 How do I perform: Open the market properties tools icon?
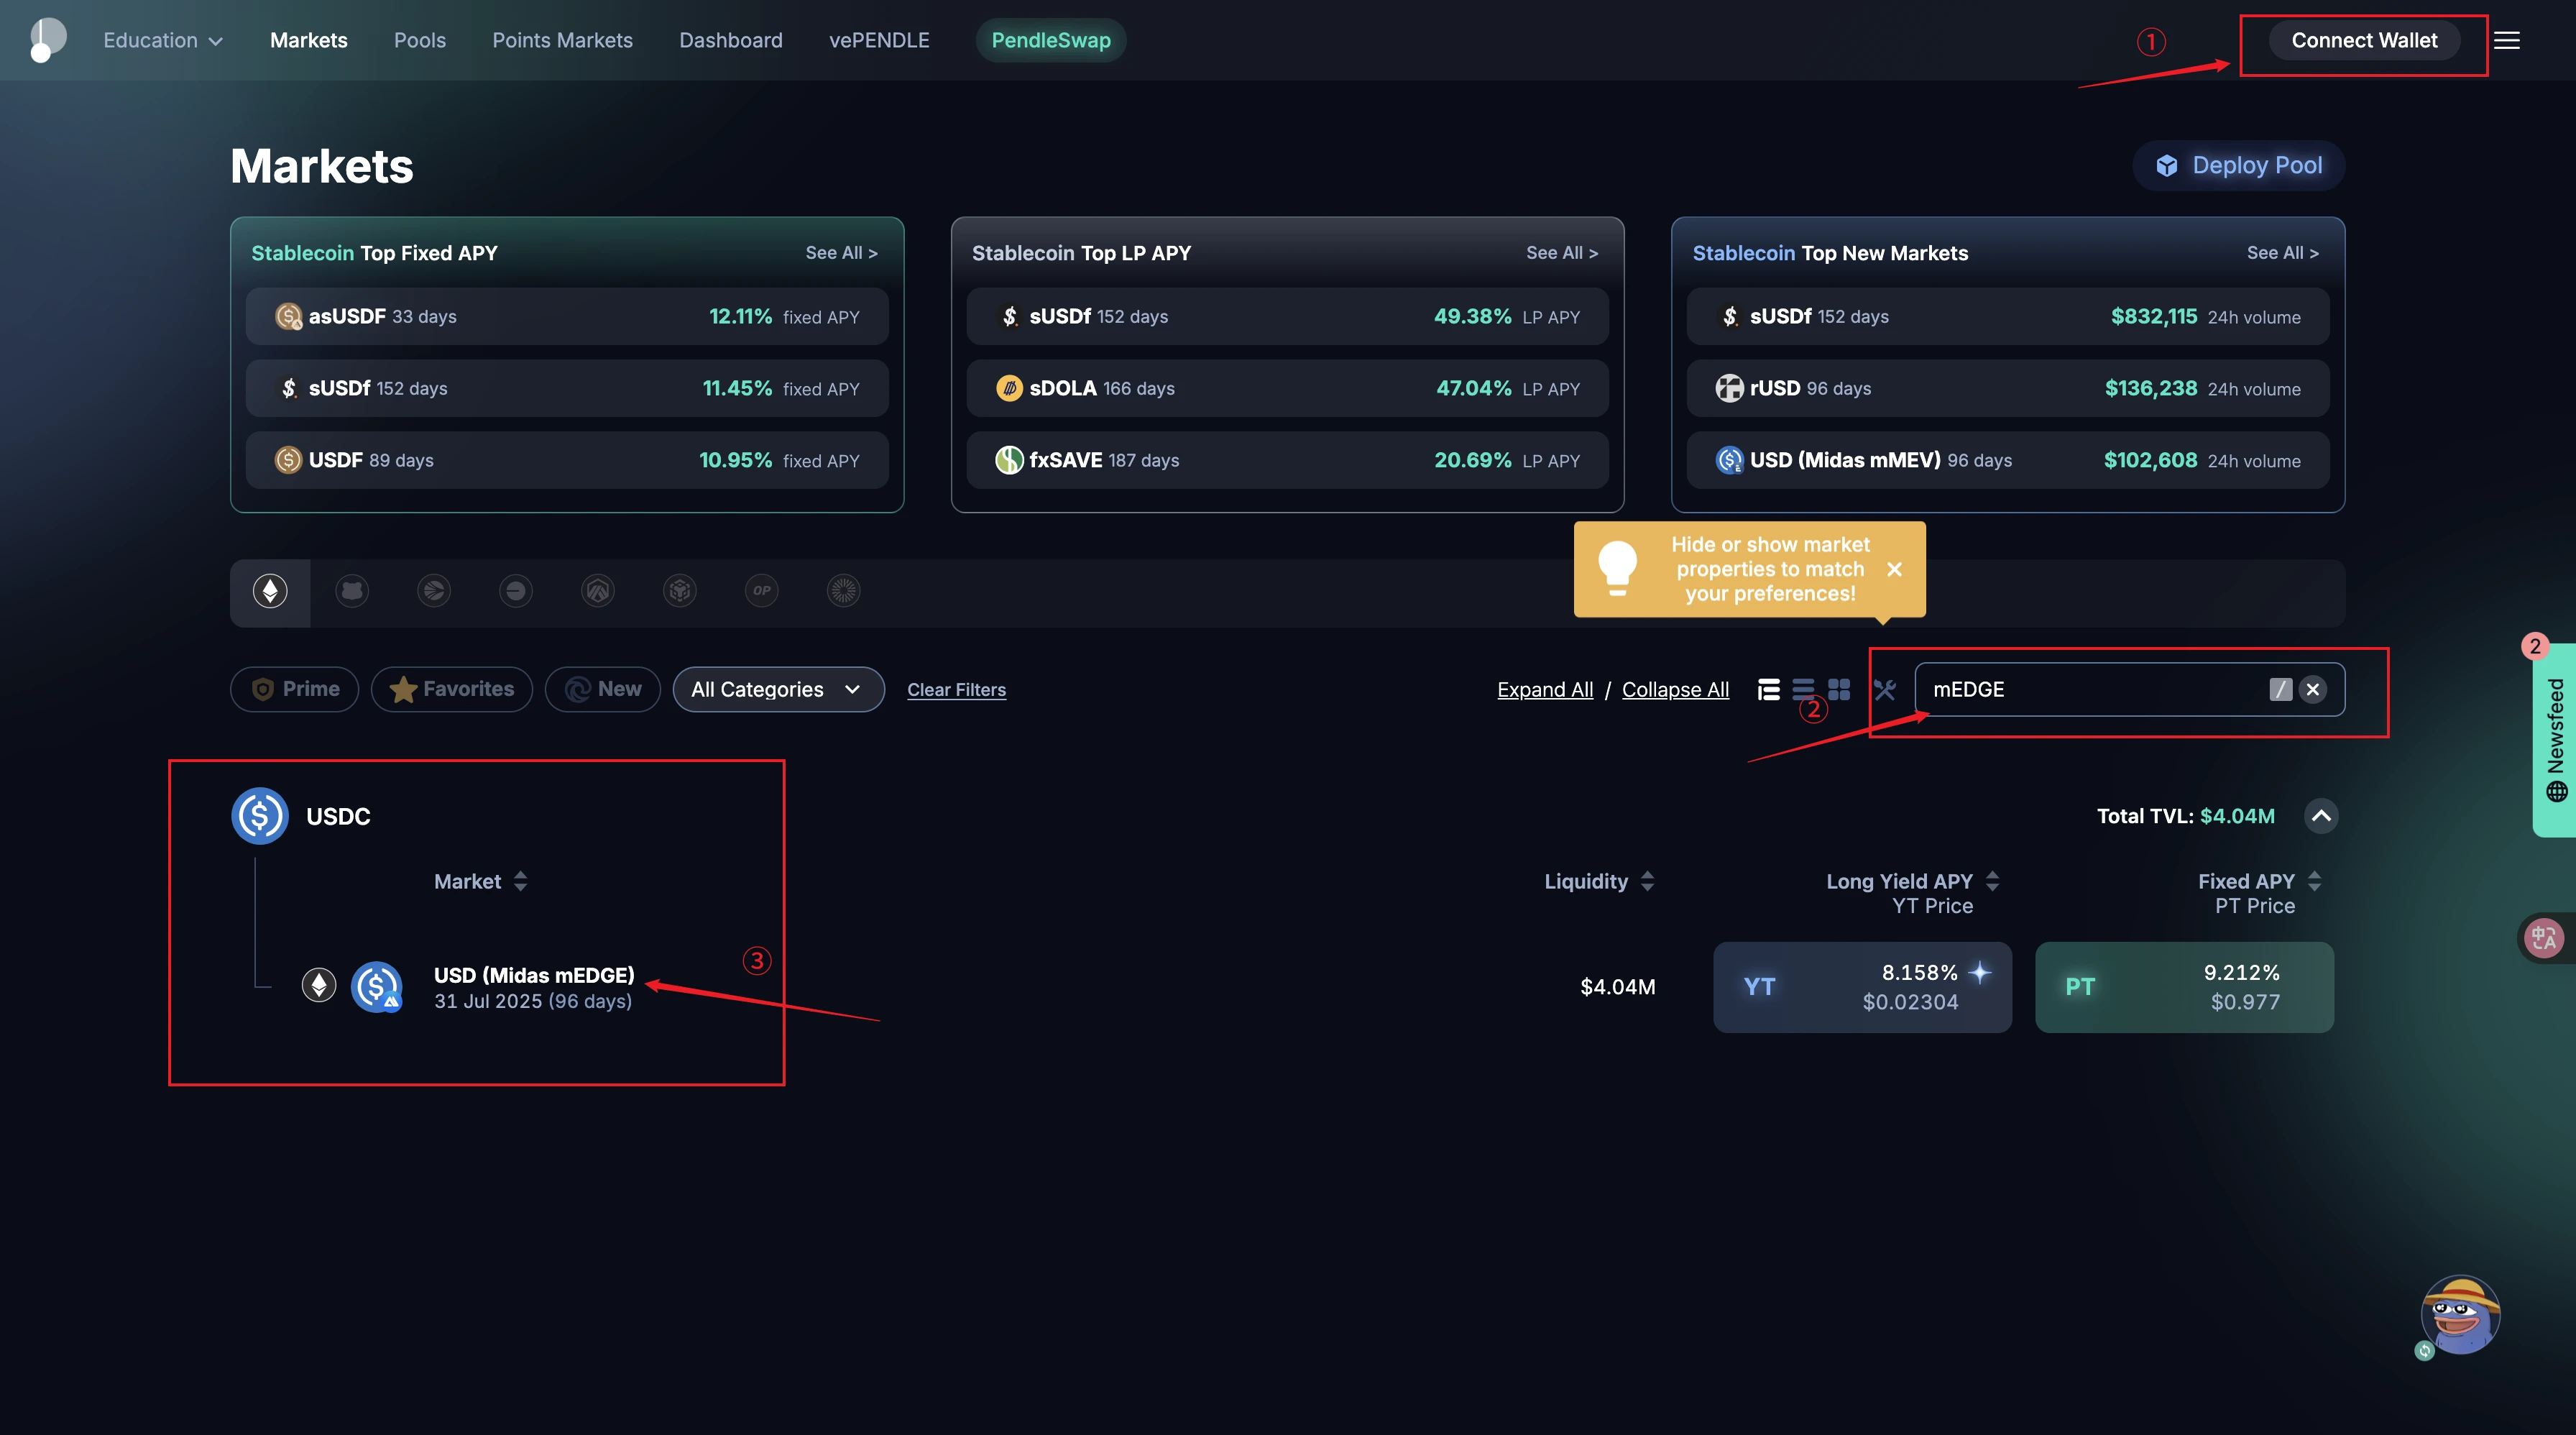click(x=1884, y=689)
